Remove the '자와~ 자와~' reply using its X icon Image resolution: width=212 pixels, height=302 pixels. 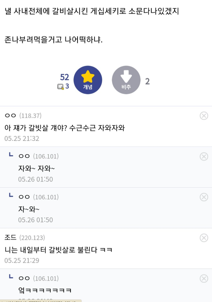point(204,156)
